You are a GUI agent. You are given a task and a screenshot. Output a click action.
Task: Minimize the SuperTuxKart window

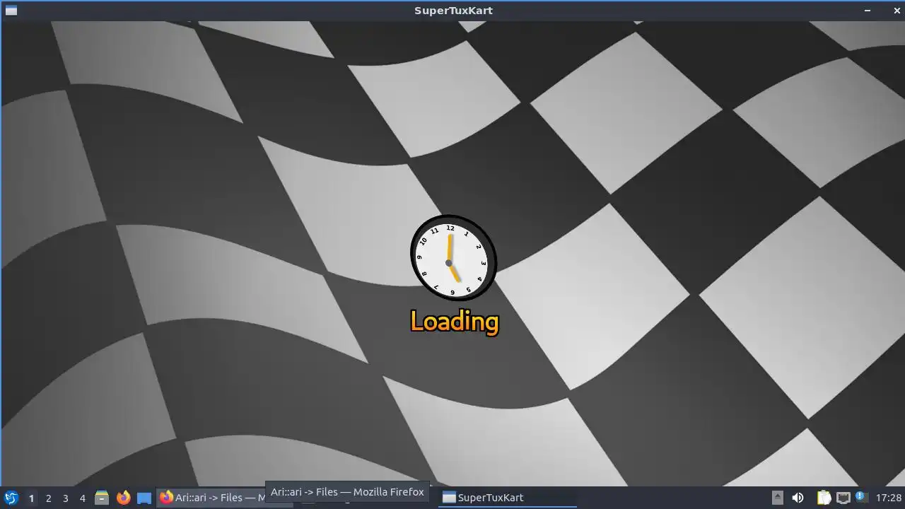coord(868,11)
